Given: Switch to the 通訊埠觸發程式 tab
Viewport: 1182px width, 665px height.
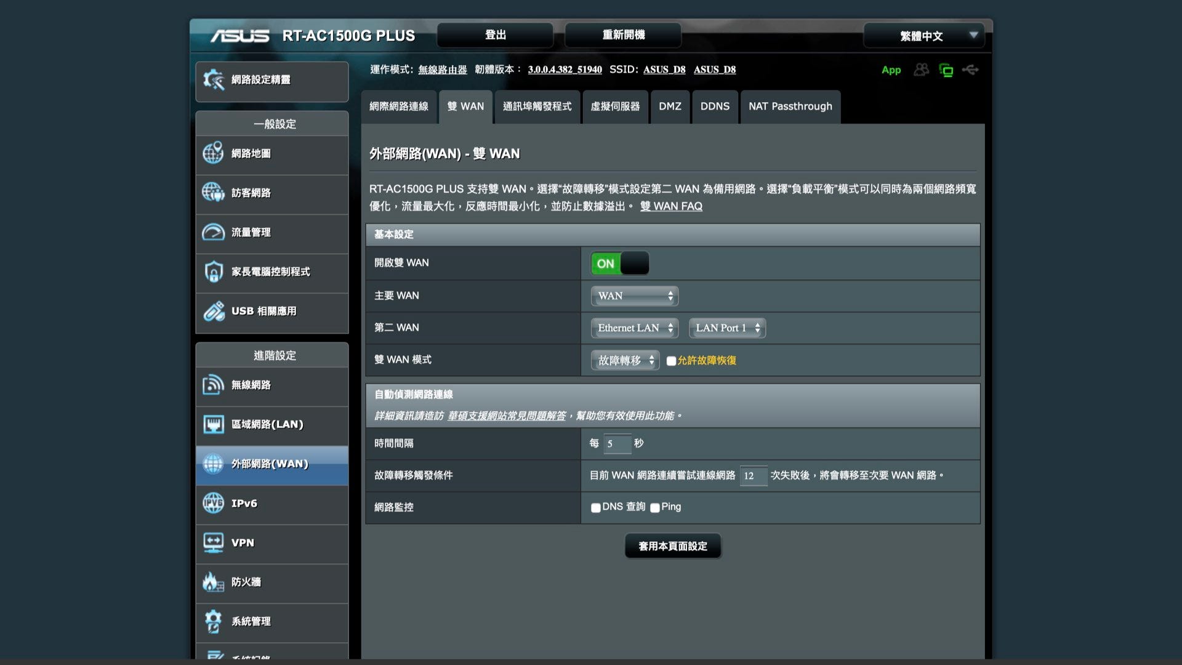Looking at the screenshot, I should [537, 107].
